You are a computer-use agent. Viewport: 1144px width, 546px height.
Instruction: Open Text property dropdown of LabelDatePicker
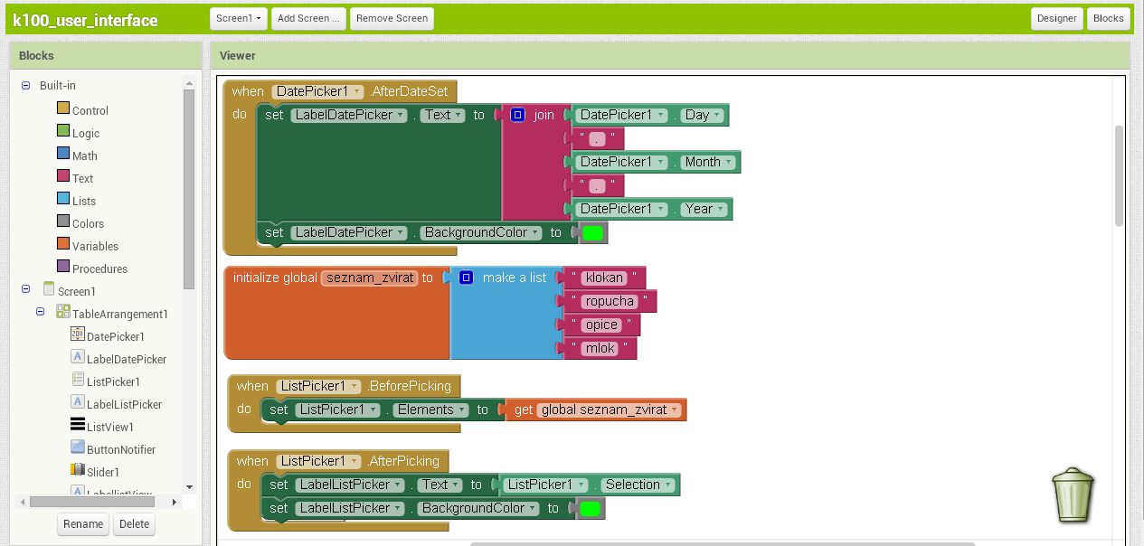coord(444,115)
